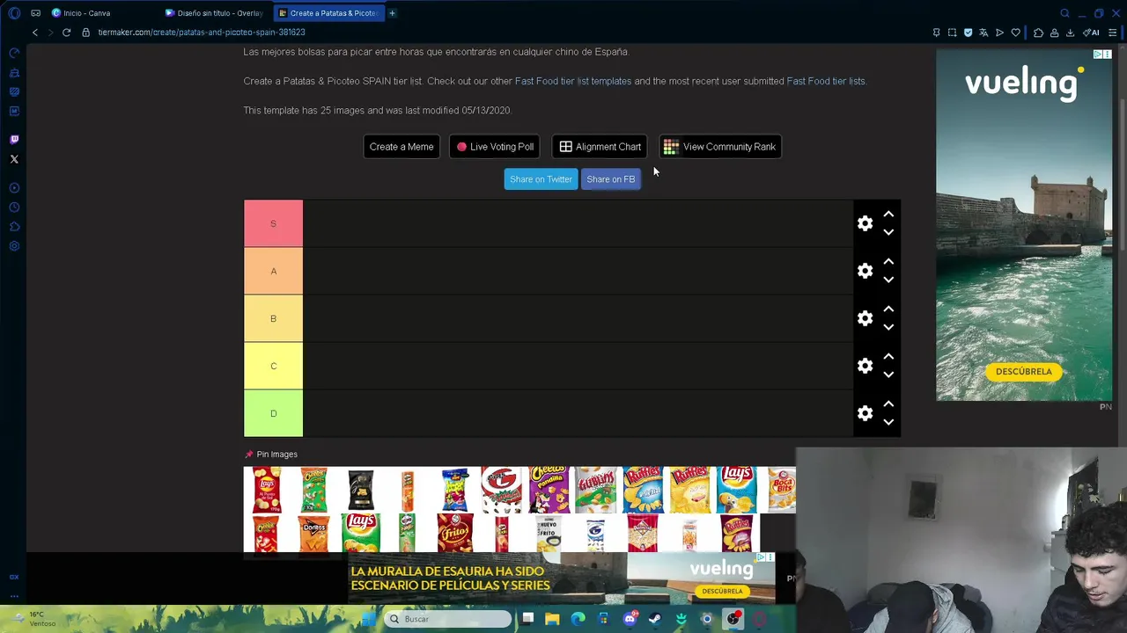The height and width of the screenshot is (633, 1127).
Task: Open settings gear for C tier row
Action: coord(865,366)
